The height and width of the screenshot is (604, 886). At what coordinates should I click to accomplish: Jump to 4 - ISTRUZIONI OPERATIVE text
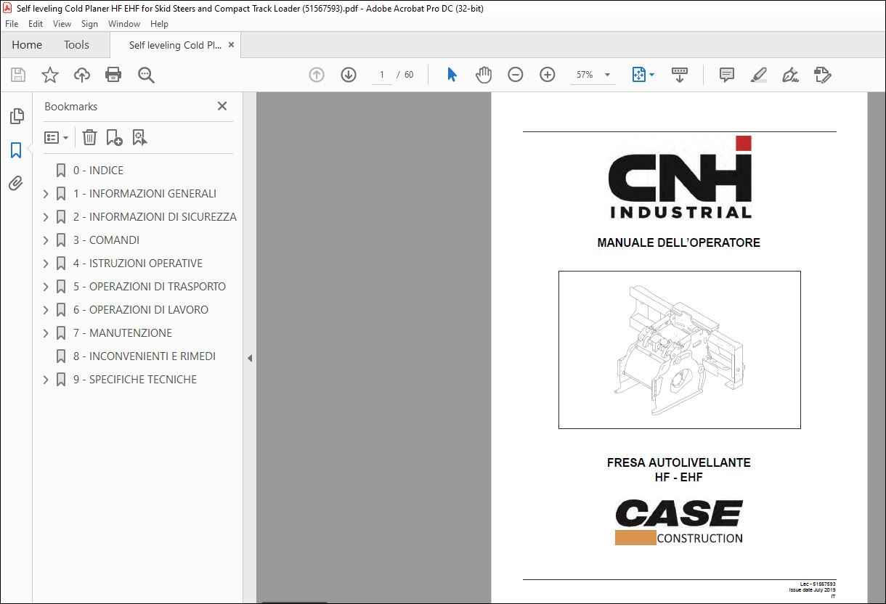coord(138,264)
